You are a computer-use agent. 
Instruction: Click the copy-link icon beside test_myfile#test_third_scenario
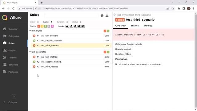pyautogui.click(x=115, y=15)
